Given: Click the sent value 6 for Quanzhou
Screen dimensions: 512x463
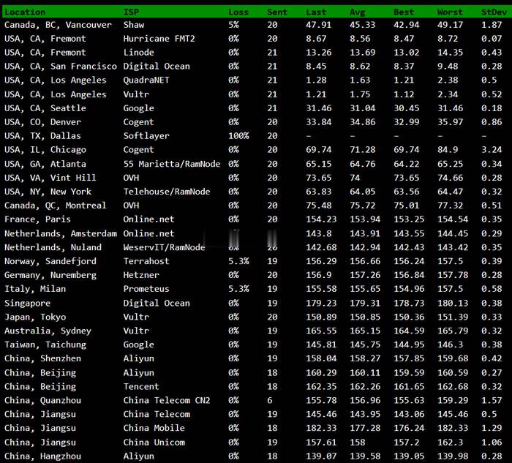Looking at the screenshot, I should (270, 400).
